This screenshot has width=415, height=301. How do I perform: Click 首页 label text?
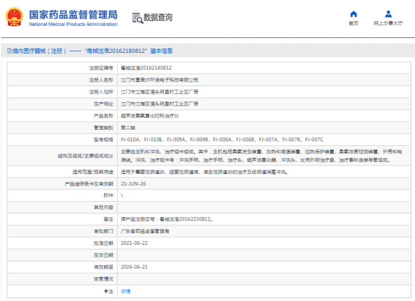[353, 24]
